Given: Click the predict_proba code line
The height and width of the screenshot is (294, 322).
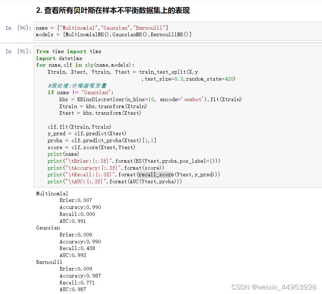Looking at the screenshot, I should (x=102, y=140).
